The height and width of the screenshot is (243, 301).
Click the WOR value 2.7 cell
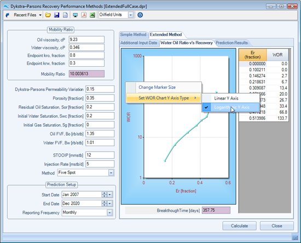(277, 76)
